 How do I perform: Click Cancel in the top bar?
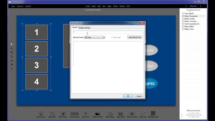click(x=28, y=6)
